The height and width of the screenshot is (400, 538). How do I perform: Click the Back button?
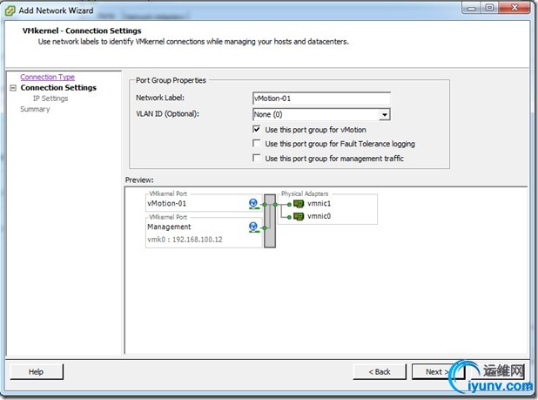(x=380, y=372)
